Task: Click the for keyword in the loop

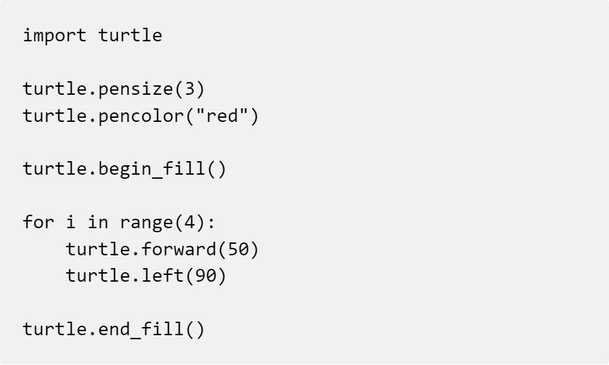Action: [39, 222]
